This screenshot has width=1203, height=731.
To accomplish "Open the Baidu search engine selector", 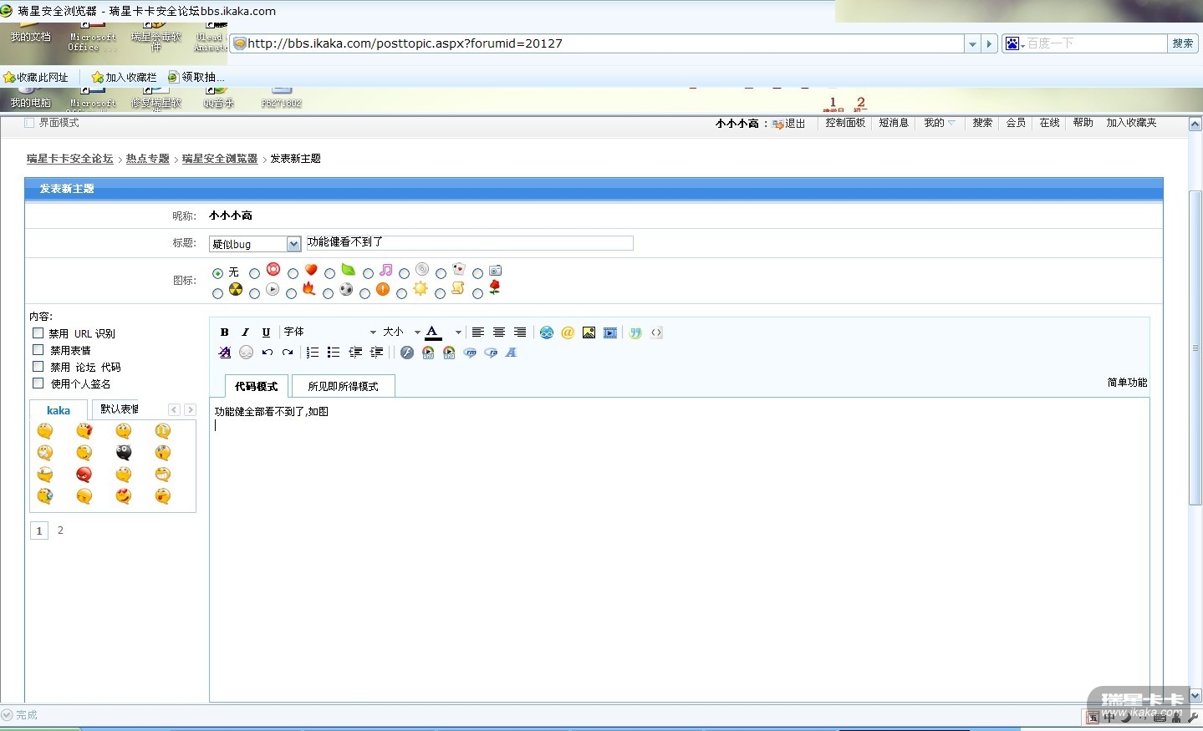I will (x=1014, y=43).
